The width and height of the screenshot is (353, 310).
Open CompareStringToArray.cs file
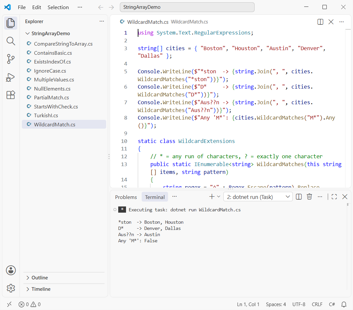point(64,44)
